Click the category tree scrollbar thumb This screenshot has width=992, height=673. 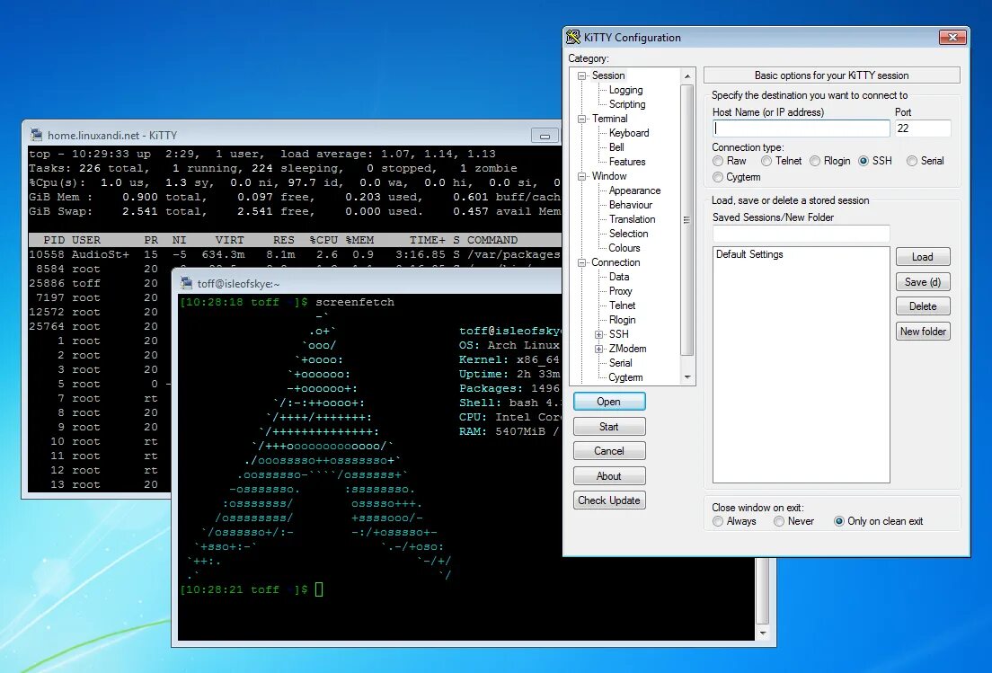coord(687,219)
